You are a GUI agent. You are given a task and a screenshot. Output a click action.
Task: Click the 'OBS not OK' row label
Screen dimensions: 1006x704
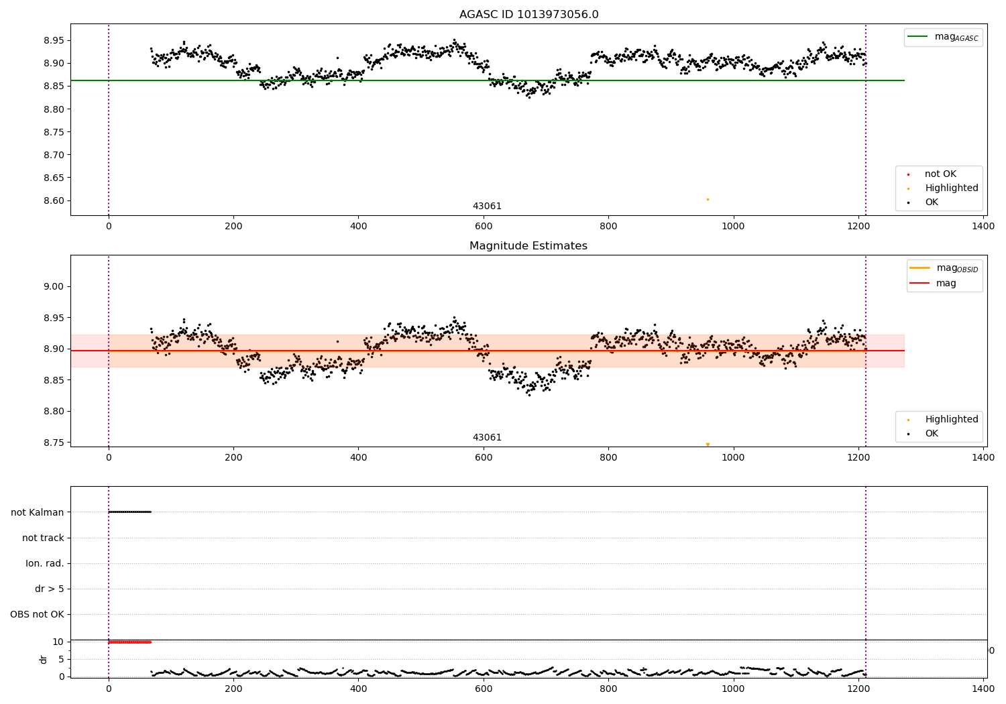[x=38, y=615]
